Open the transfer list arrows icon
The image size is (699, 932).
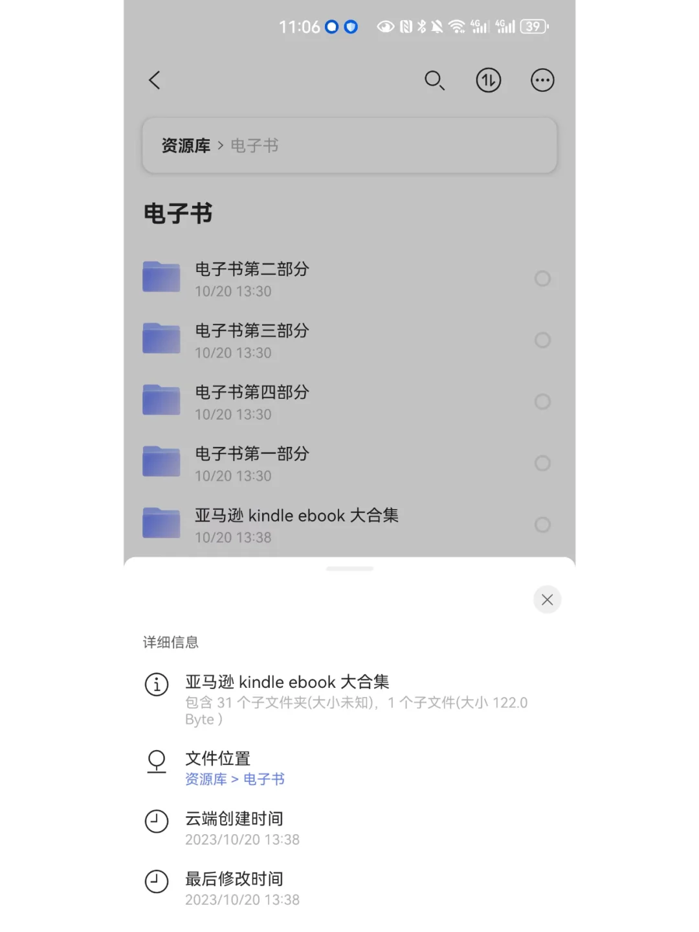click(489, 80)
